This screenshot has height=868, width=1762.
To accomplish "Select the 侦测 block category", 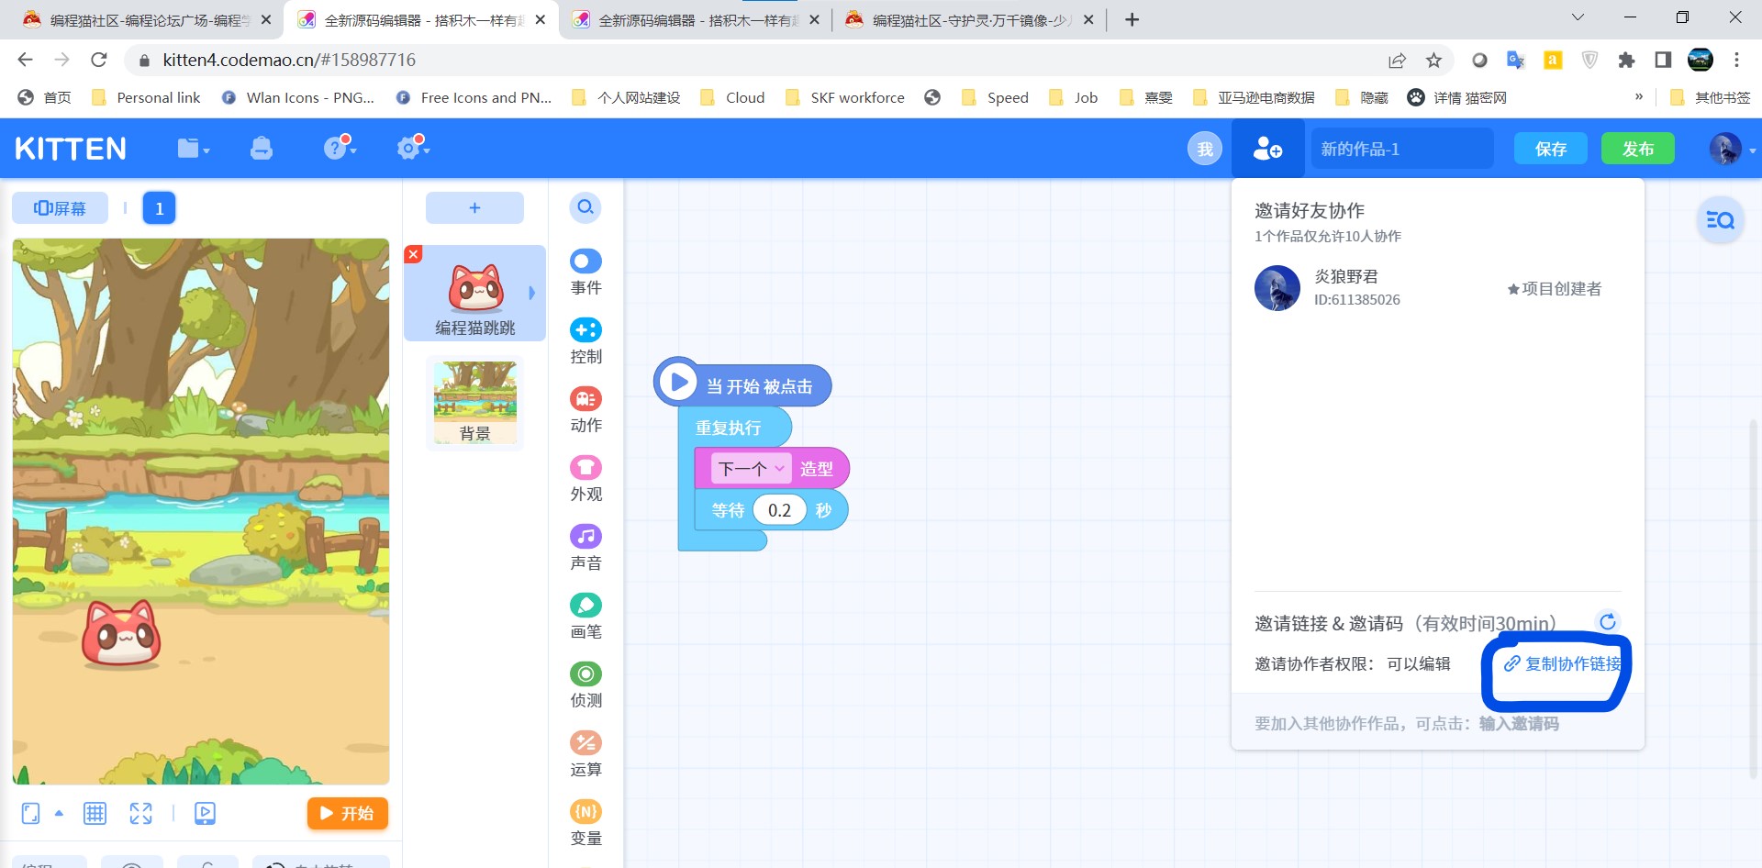I will pyautogui.click(x=585, y=685).
